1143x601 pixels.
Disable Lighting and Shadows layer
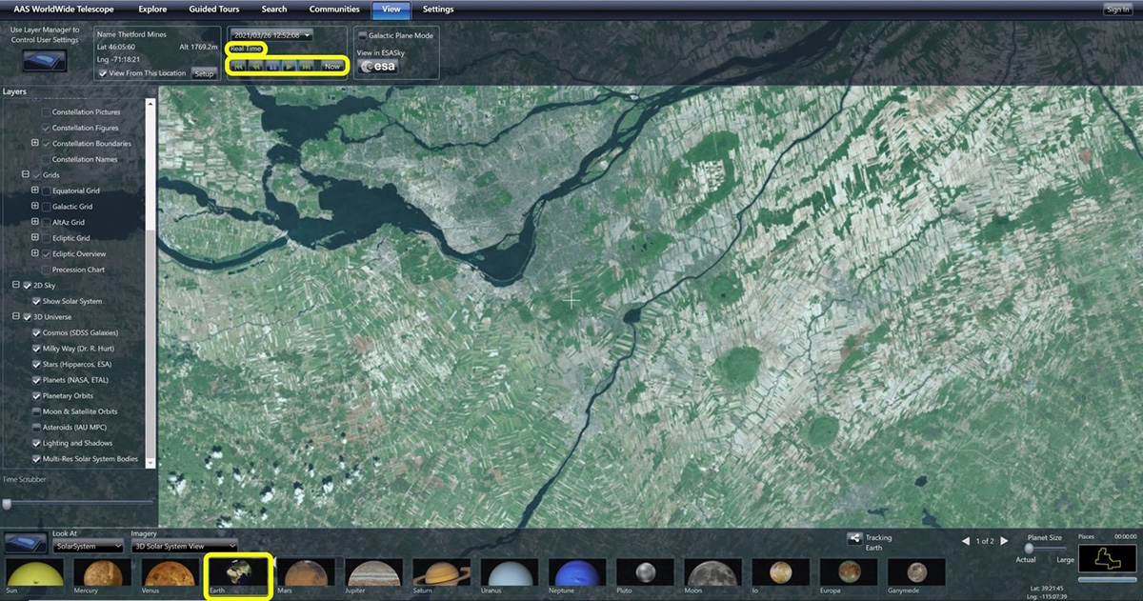click(36, 443)
